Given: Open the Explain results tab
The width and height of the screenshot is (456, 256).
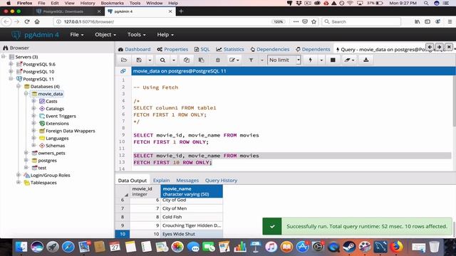Looking at the screenshot, I should click(x=162, y=180).
